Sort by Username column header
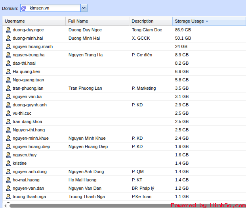Screen dimensions: 246x208 [x=34, y=21]
